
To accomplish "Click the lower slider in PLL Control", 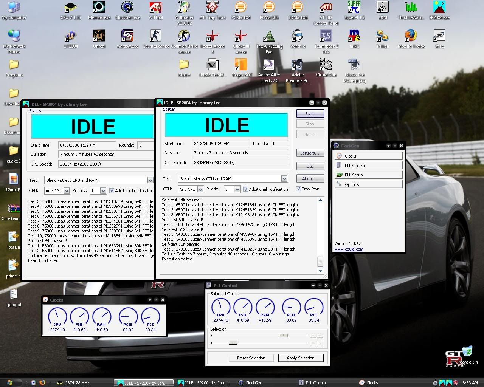I will pyautogui.click(x=233, y=342).
